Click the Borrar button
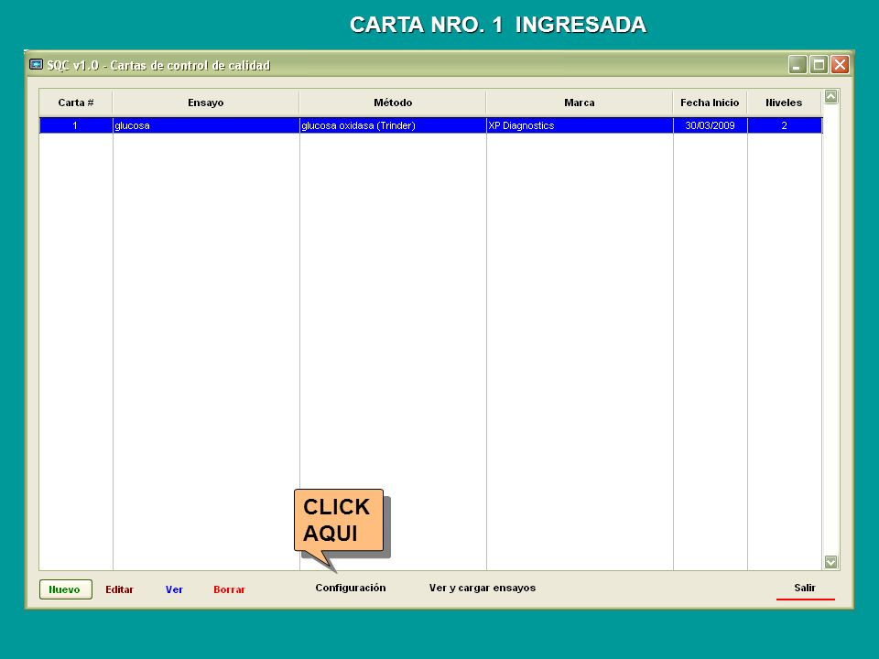The height and width of the screenshot is (659, 879). tap(229, 589)
